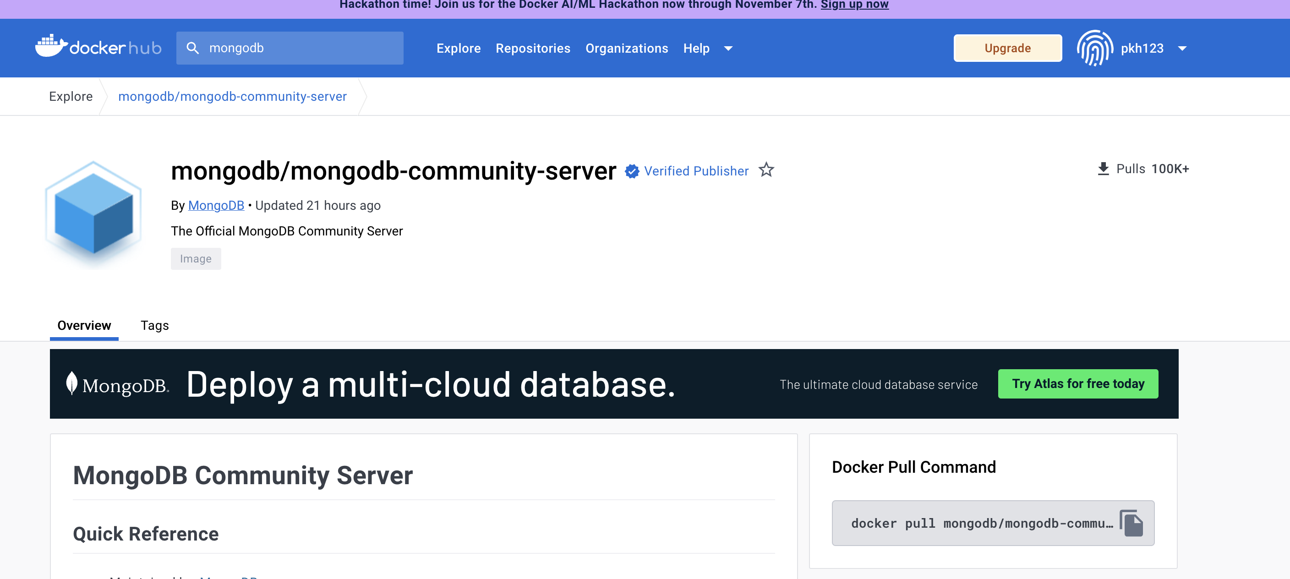Click the Upgrade button
This screenshot has width=1290, height=579.
tap(1007, 48)
